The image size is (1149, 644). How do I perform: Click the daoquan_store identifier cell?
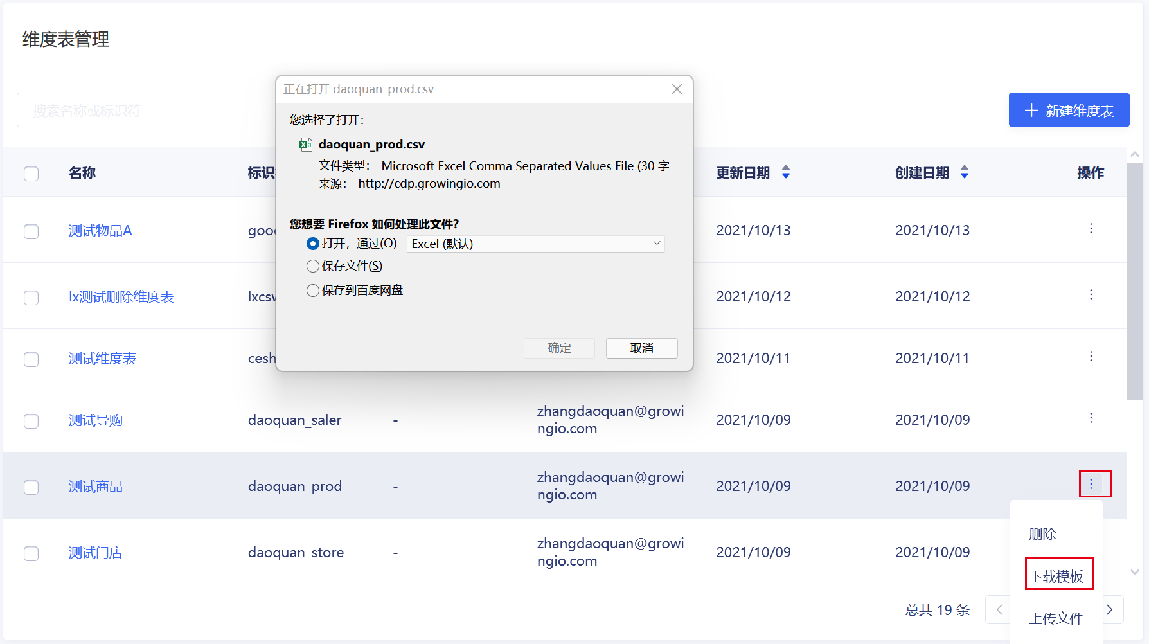click(x=296, y=553)
